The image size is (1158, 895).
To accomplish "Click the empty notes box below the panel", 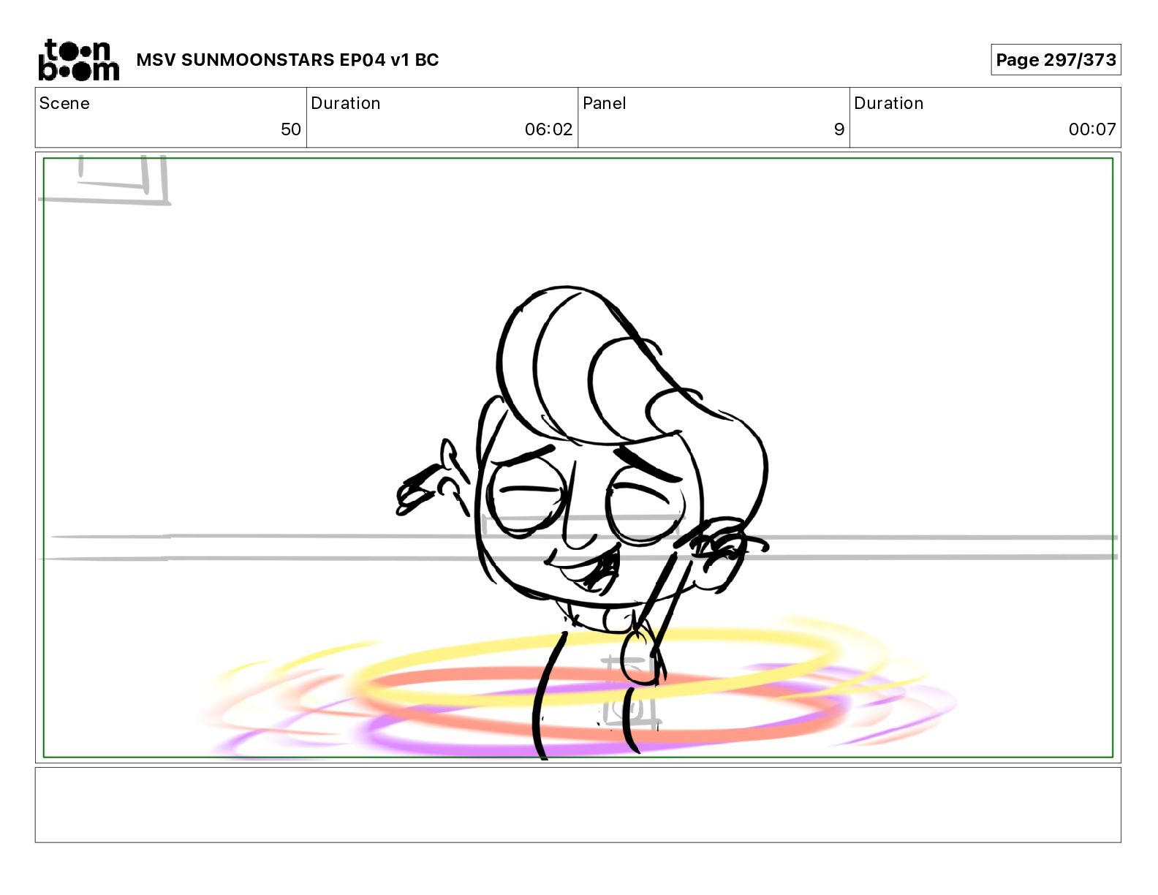I will pos(578,805).
